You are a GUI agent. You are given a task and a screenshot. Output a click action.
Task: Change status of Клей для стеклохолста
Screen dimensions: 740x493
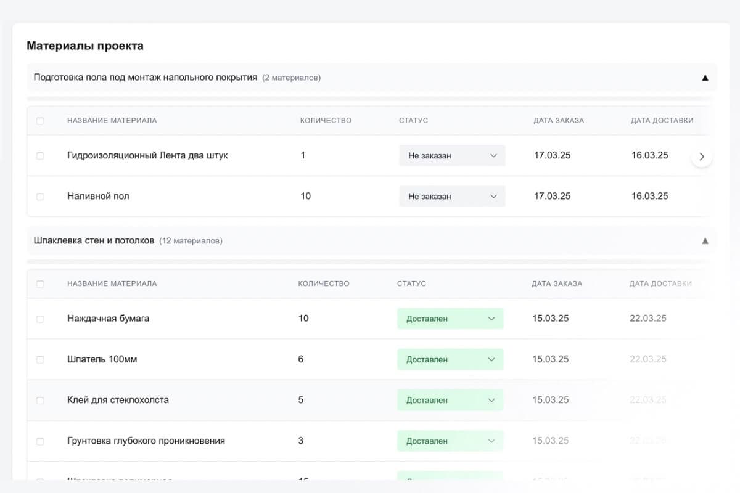tap(450, 400)
